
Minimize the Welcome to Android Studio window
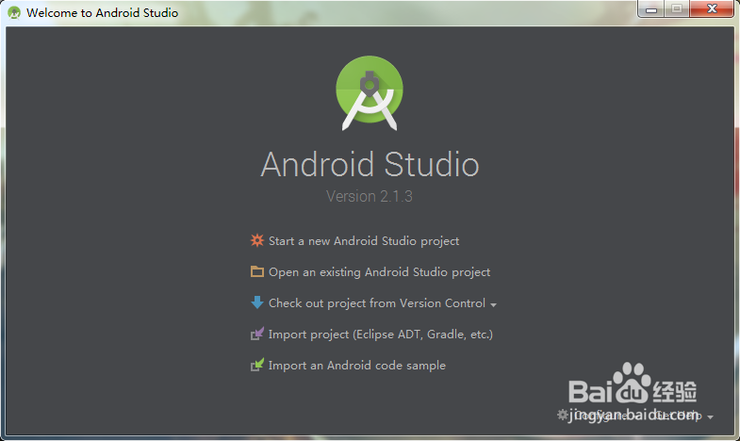tap(651, 9)
